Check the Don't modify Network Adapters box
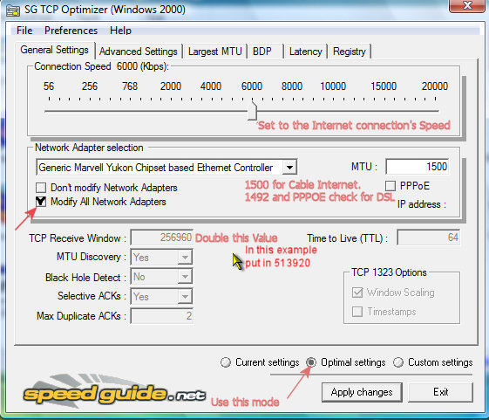The width and height of the screenshot is (489, 420). (41, 188)
